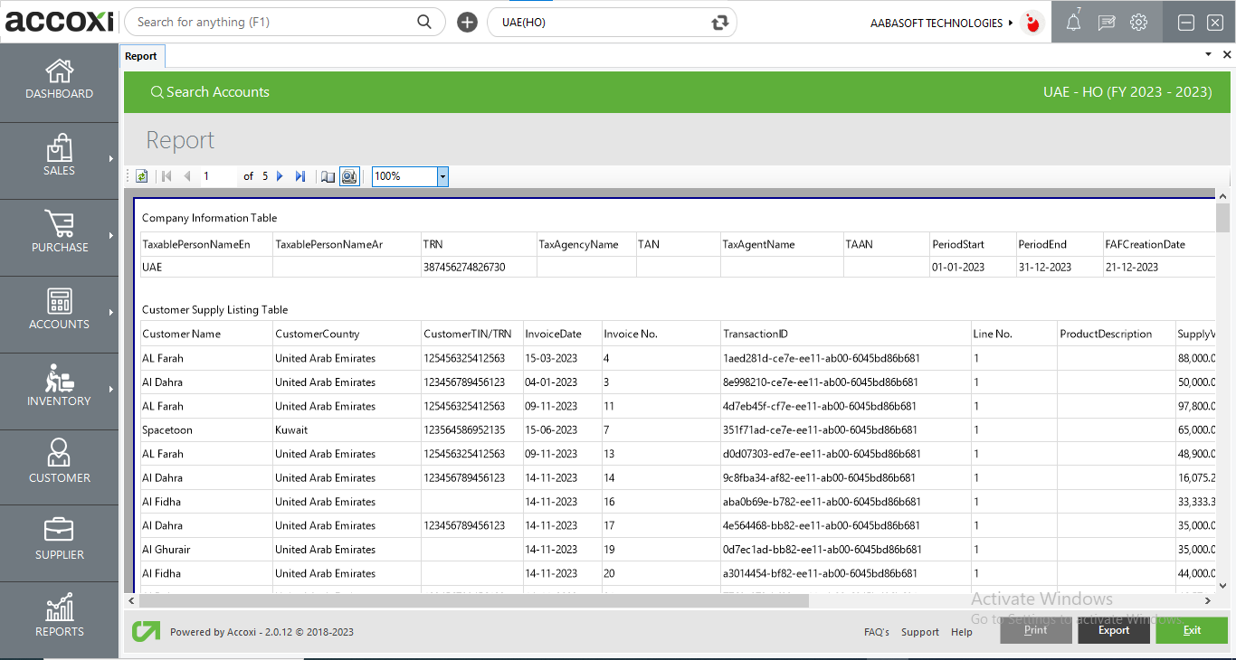Open the FAQ's link

click(x=876, y=632)
